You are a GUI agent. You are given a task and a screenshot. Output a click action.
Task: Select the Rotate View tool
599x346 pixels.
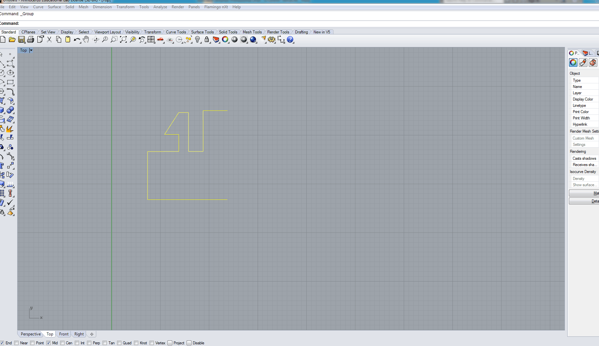point(96,40)
